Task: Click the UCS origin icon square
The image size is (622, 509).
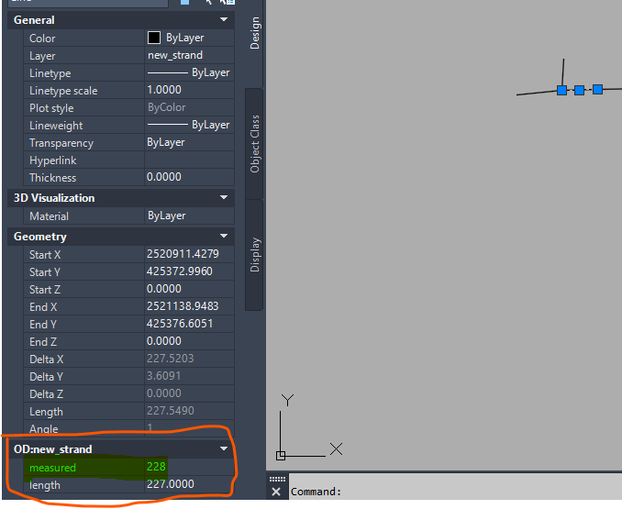Action: click(281, 456)
